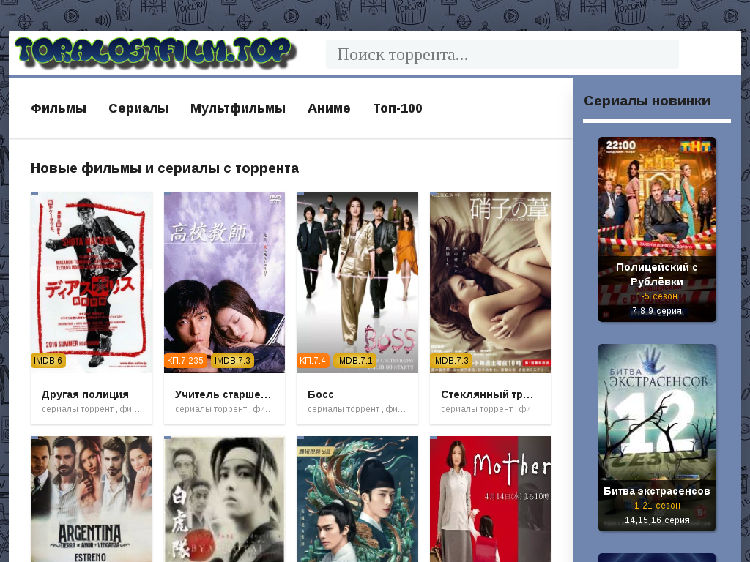The height and width of the screenshot is (562, 750).
Task: Open the Argentina series poster
Action: pyautogui.click(x=92, y=499)
